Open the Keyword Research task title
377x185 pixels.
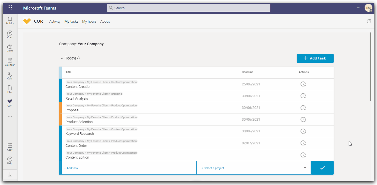(80, 134)
